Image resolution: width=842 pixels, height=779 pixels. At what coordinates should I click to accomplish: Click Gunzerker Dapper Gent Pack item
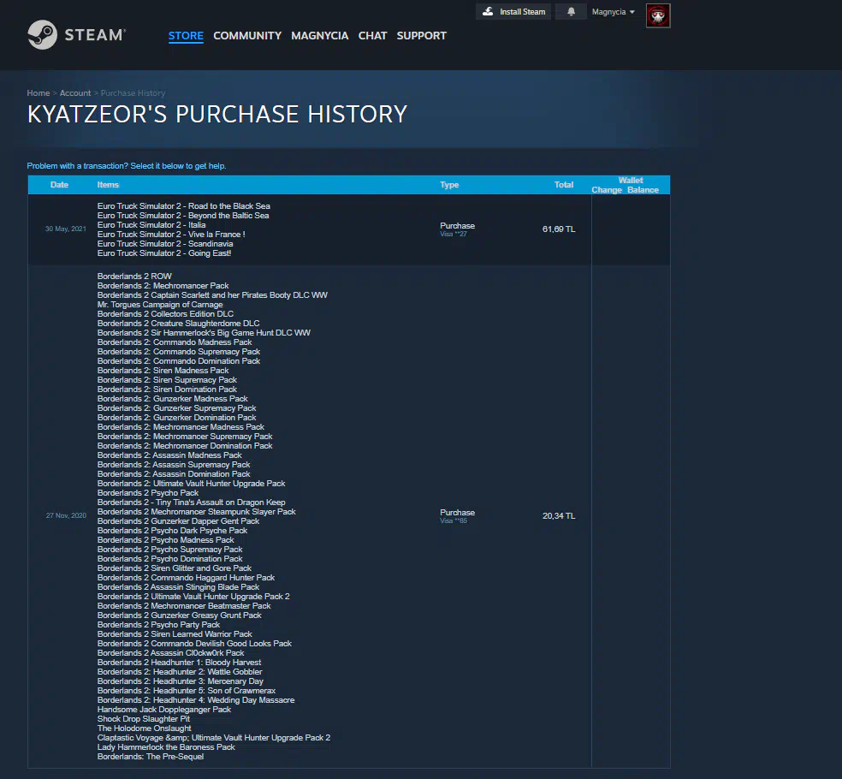tap(178, 521)
